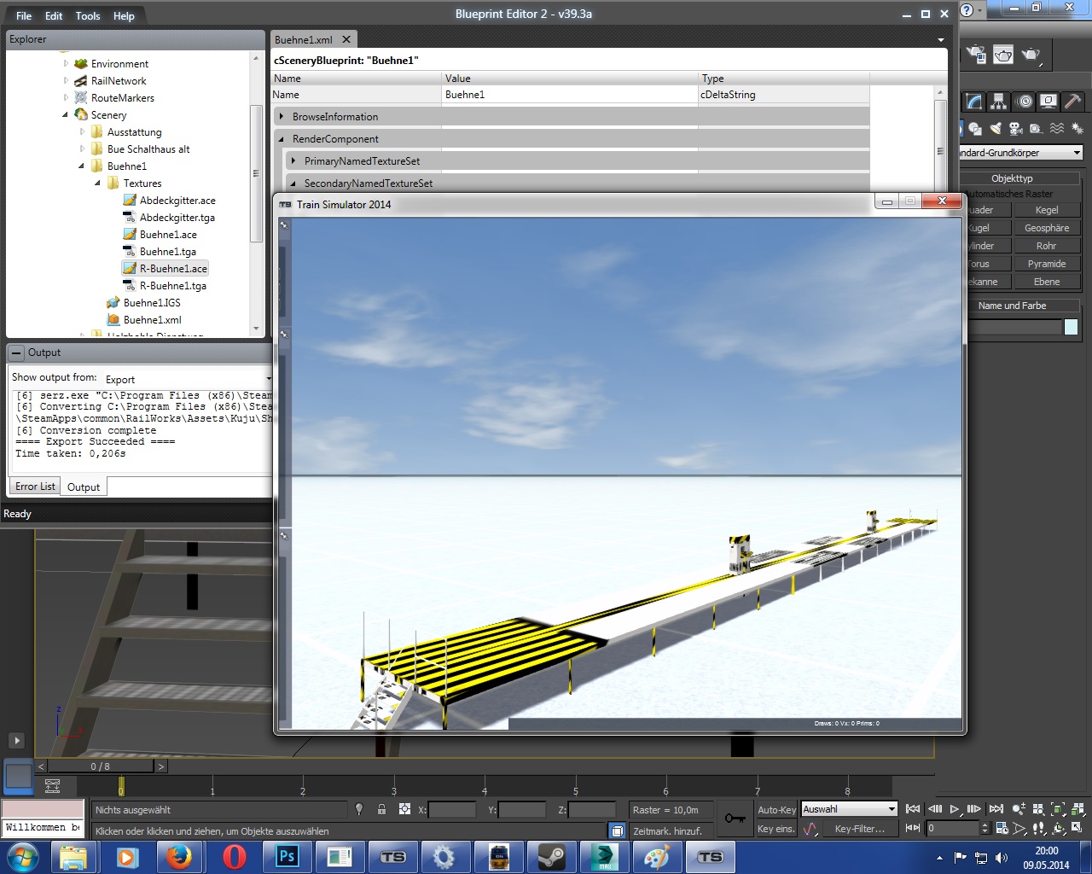Click the object color swatch
Viewport: 1092px width, 874px height.
[x=1071, y=327]
